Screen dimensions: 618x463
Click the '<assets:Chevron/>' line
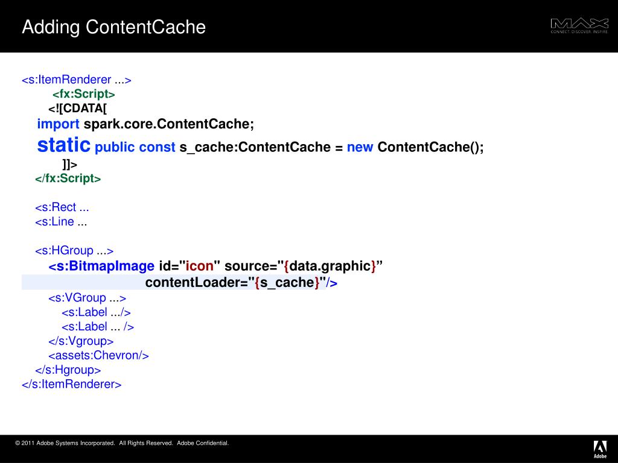click(98, 356)
